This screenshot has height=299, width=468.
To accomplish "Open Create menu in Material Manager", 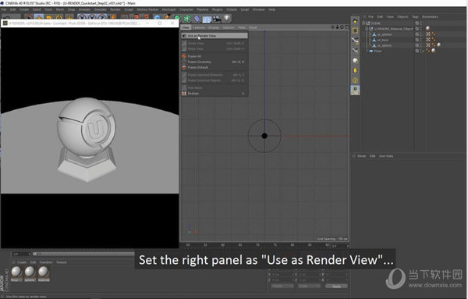I will [22, 262].
